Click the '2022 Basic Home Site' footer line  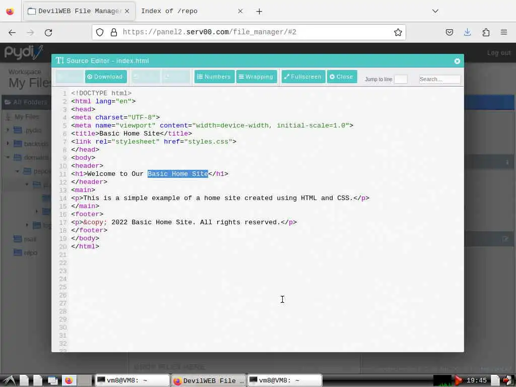click(x=184, y=222)
